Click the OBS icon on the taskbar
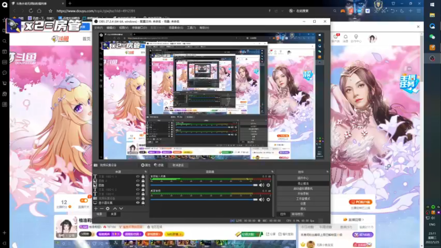The image size is (441, 248). 432,58
